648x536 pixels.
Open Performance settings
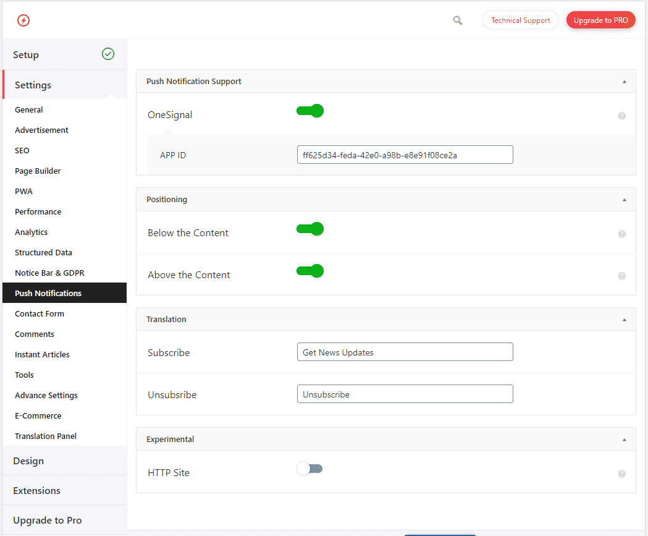tap(38, 212)
